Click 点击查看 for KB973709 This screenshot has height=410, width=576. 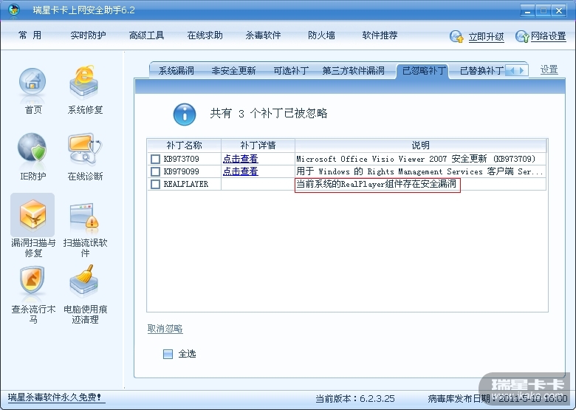241,159
